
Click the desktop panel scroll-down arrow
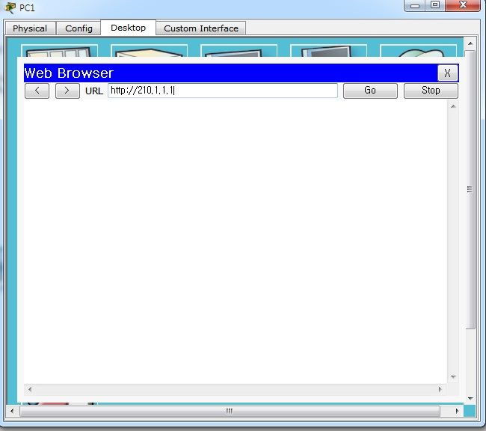[x=470, y=398]
